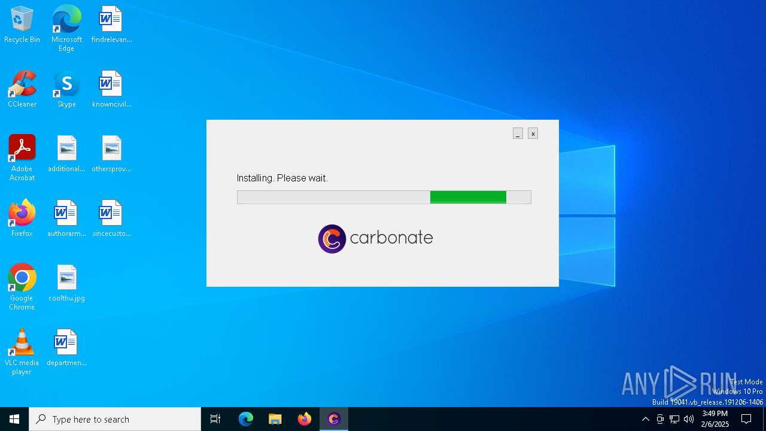Screen dimensions: 766x431
Task: Show hidden system tray icons
Action: tap(645, 419)
